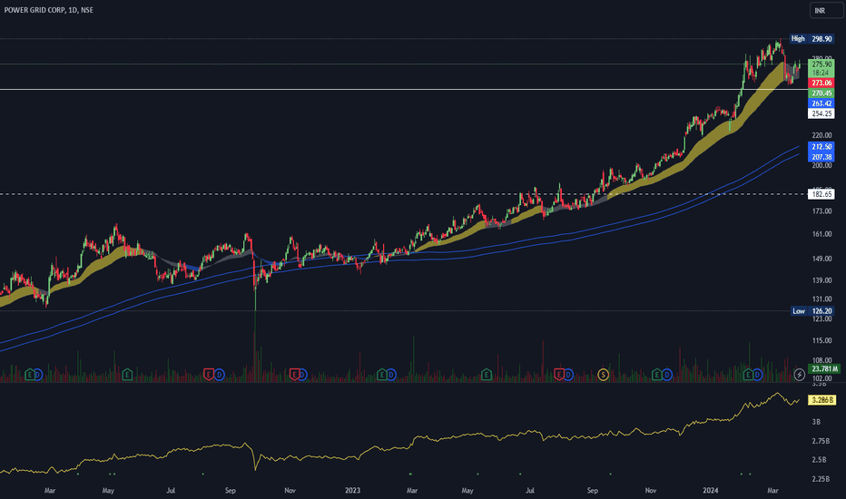
Task: Click the leftmost blue dividend D marker
Action: [x=38, y=375]
